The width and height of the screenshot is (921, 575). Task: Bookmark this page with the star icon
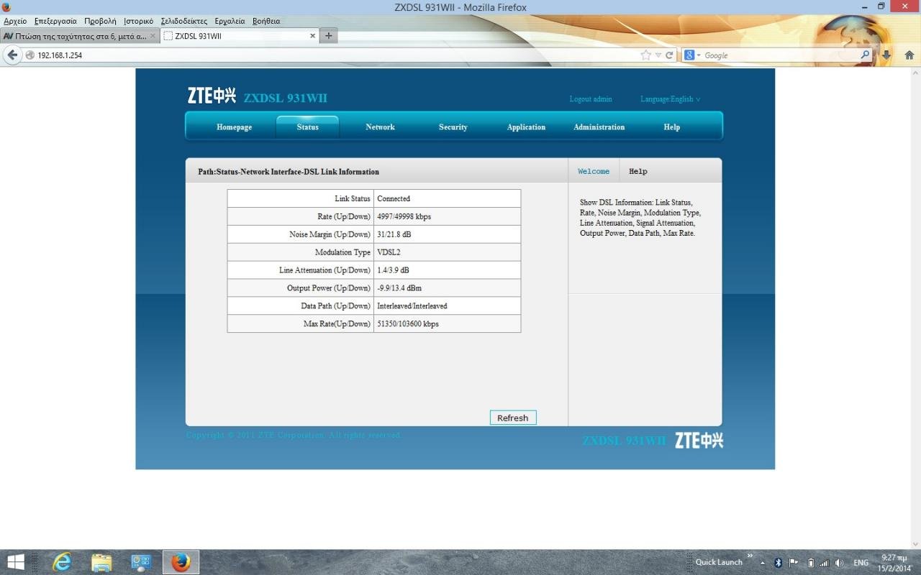[x=645, y=55]
